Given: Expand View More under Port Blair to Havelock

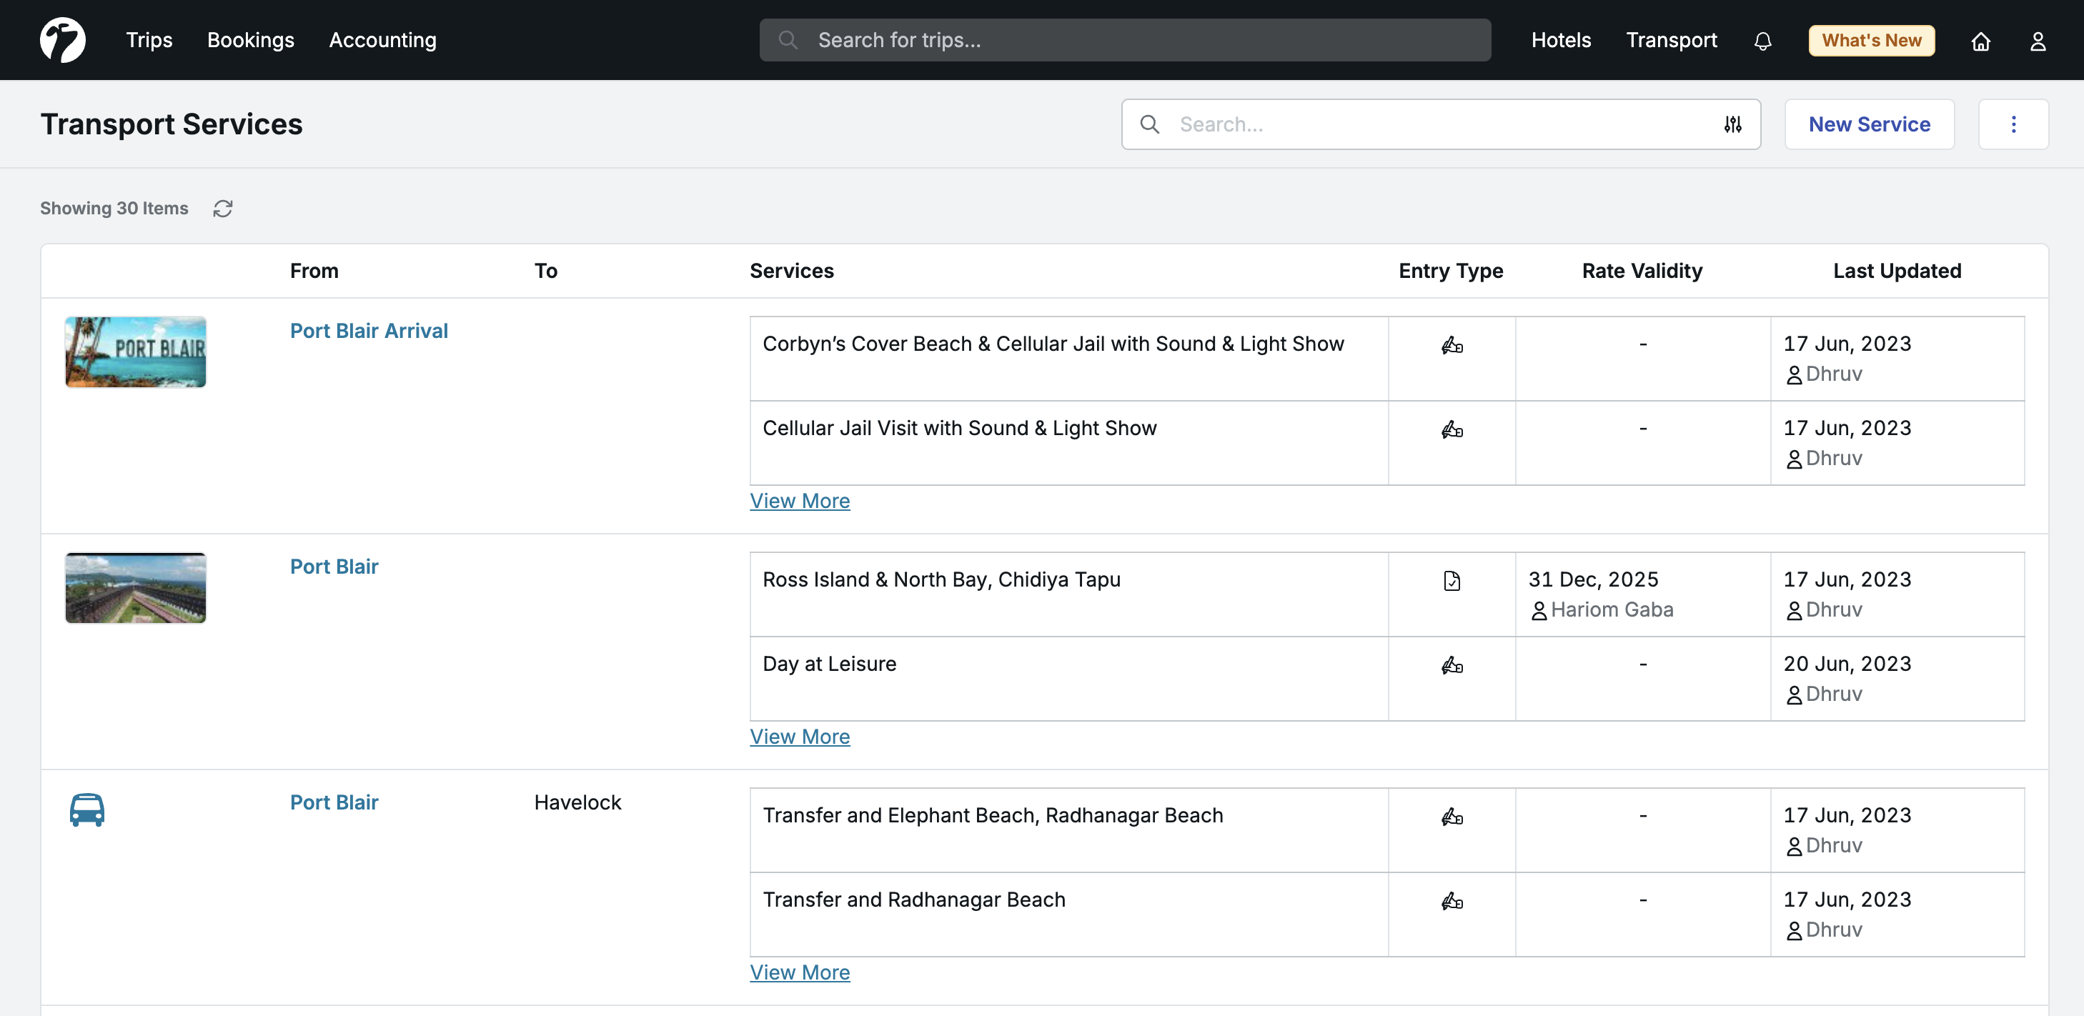Looking at the screenshot, I should click(799, 972).
